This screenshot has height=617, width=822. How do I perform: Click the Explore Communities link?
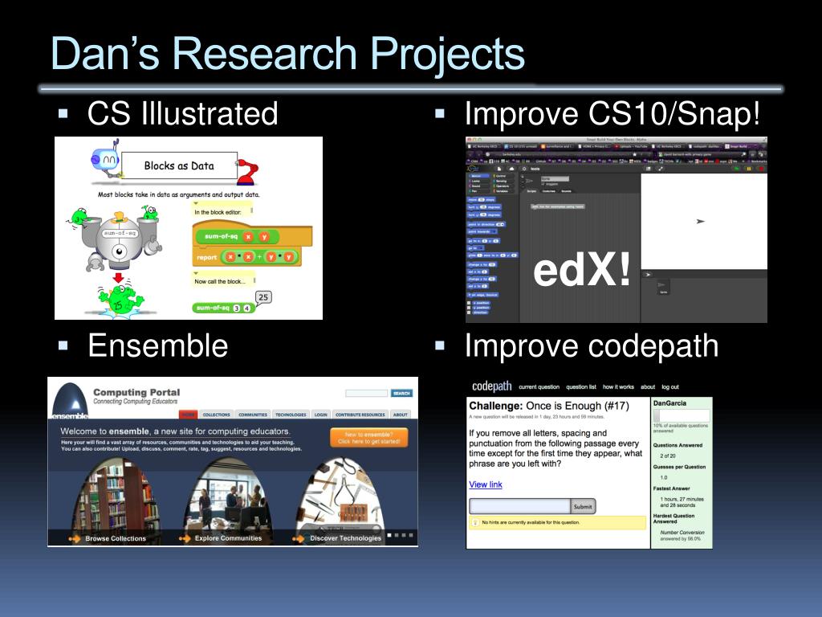tap(228, 538)
